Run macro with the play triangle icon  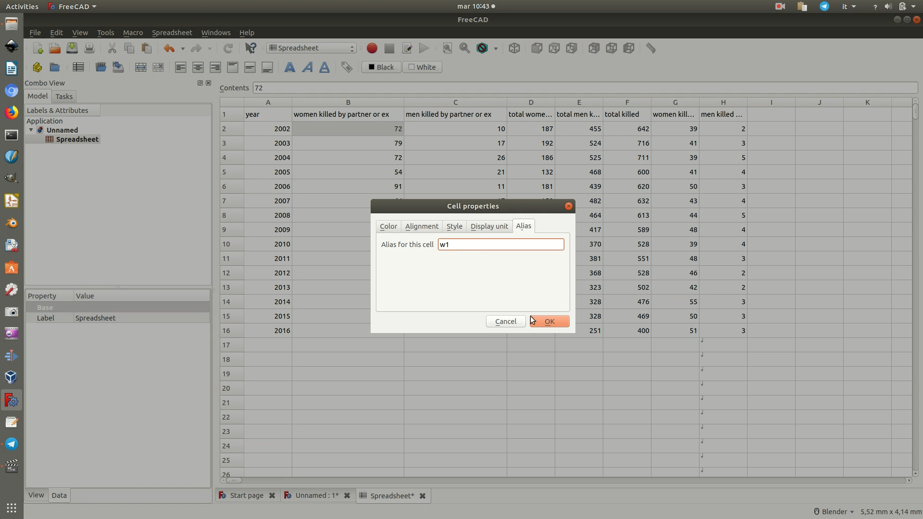tap(424, 48)
